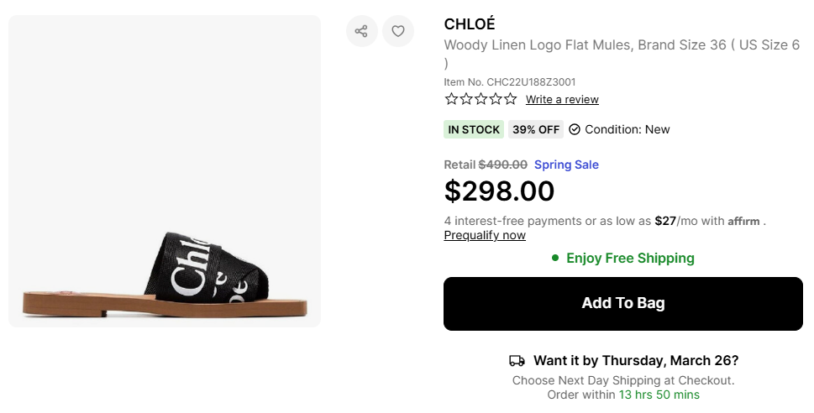Add item to wishlist with heart icon
The width and height of the screenshot is (814, 413).
(x=398, y=31)
